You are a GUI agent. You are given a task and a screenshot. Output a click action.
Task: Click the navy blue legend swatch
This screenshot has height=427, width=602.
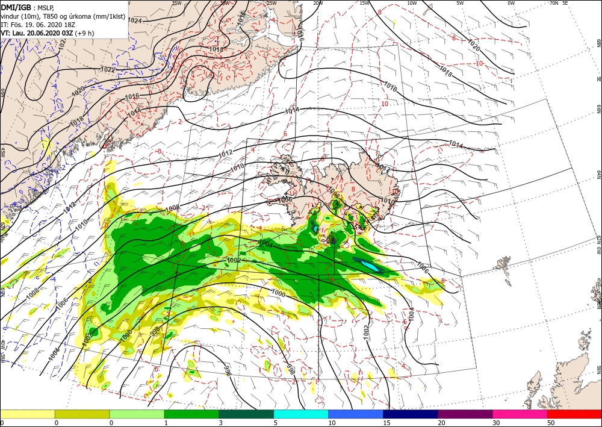click(411, 414)
